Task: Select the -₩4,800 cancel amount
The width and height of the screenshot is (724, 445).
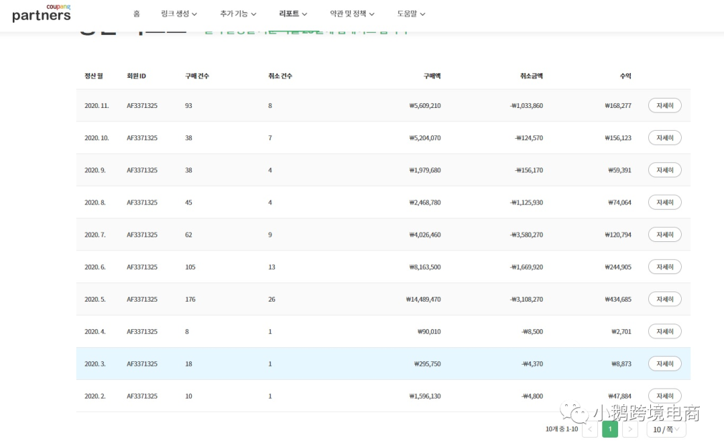Action: pyautogui.click(x=532, y=397)
